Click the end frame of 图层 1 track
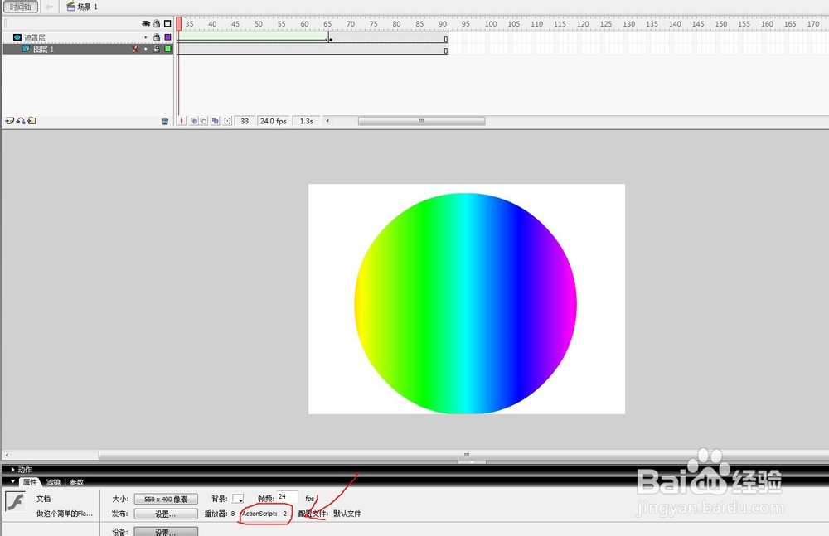829x536 pixels. [x=446, y=51]
